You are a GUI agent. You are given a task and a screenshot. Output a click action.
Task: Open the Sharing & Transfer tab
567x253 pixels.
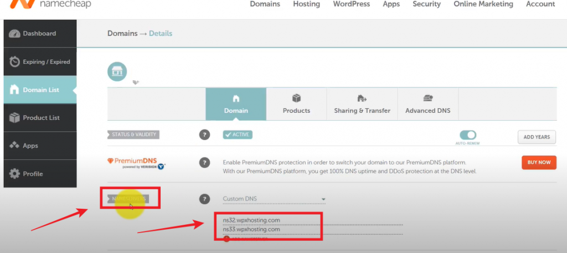click(x=362, y=104)
